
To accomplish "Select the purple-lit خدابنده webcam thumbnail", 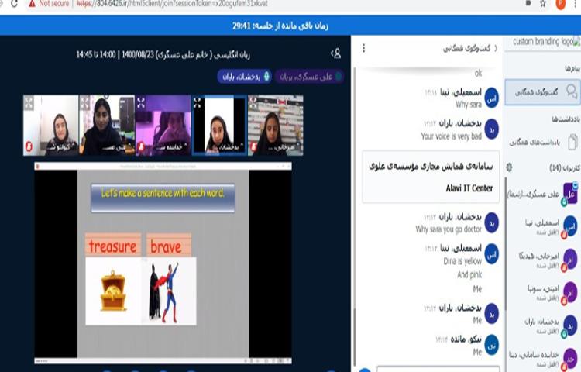I will click(163, 126).
